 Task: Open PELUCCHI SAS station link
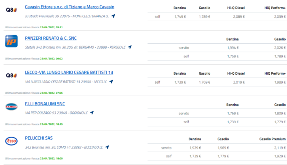(39, 138)
